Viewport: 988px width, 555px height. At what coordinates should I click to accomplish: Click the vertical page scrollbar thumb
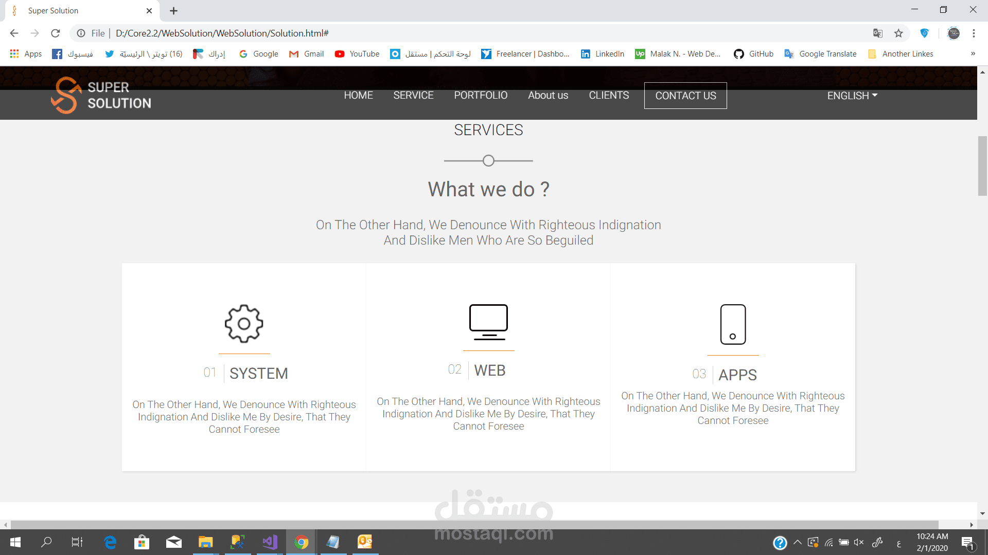[x=982, y=165]
